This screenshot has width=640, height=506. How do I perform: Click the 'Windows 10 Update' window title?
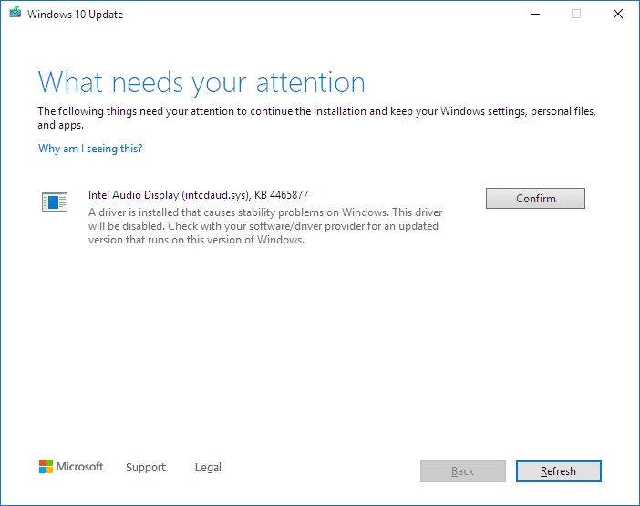(75, 15)
